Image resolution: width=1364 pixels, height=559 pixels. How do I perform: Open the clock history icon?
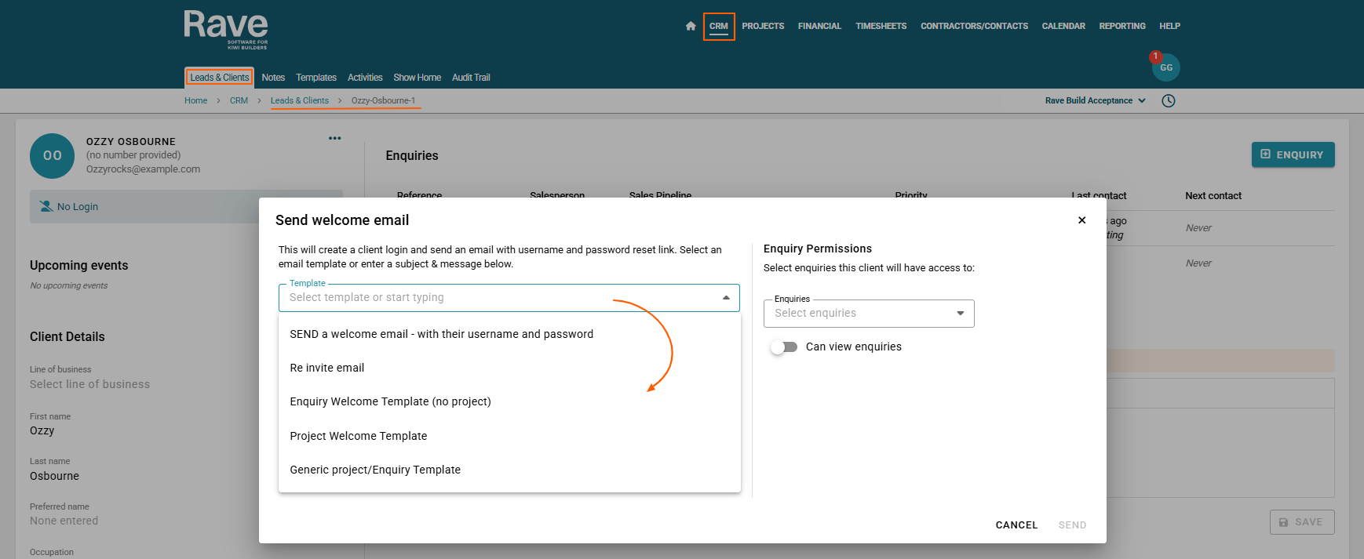pos(1169,100)
